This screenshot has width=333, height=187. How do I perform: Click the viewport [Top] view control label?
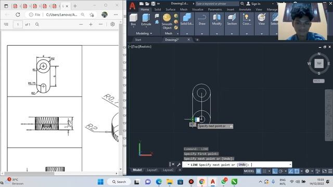point(135,47)
